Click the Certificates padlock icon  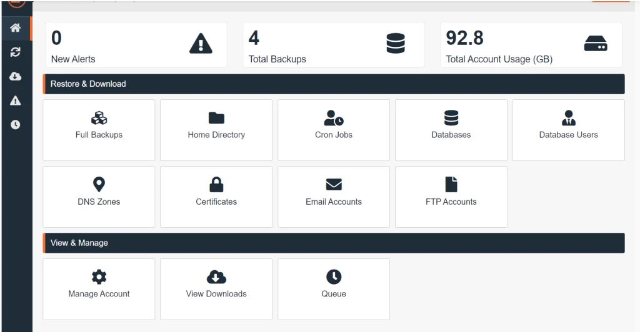coord(216,185)
